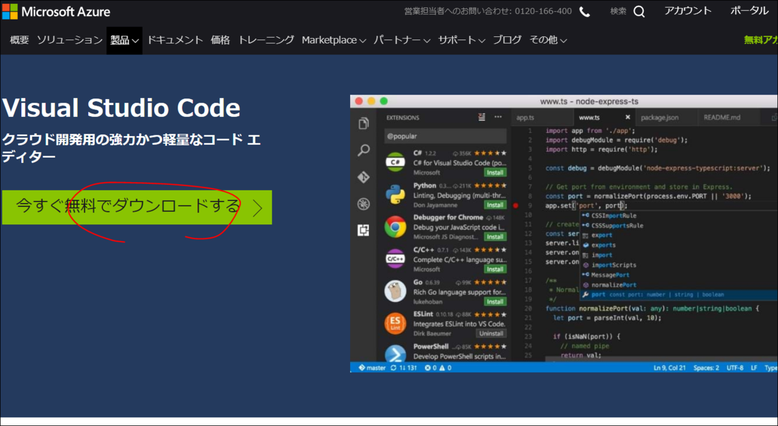Open the トレーニング menu item
Image resolution: width=778 pixels, height=426 pixels.
point(266,40)
